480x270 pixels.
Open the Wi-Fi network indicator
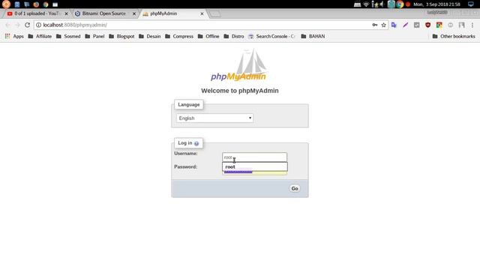point(366,4)
